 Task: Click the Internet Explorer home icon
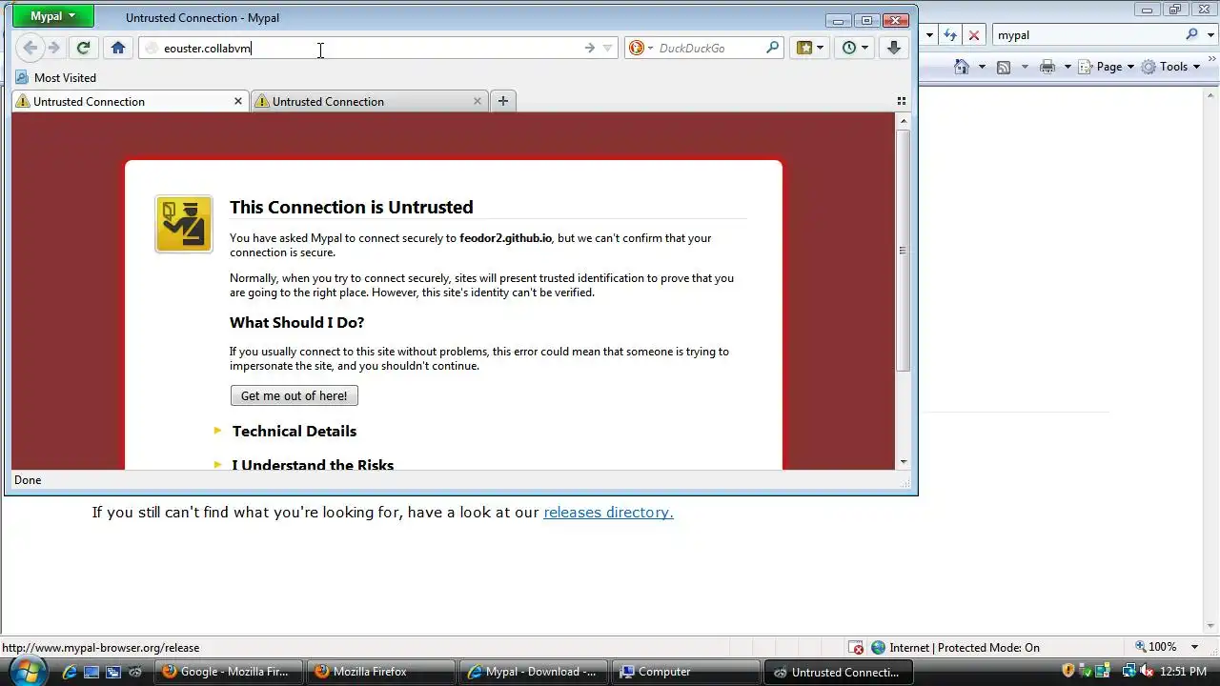click(962, 67)
